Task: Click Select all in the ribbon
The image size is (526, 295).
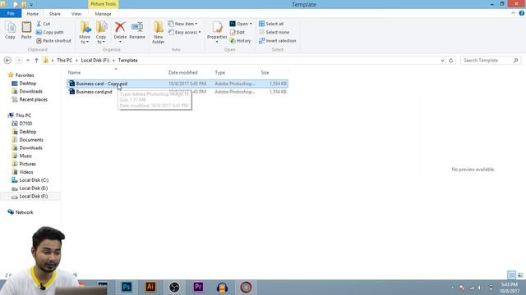Action: click(x=271, y=24)
